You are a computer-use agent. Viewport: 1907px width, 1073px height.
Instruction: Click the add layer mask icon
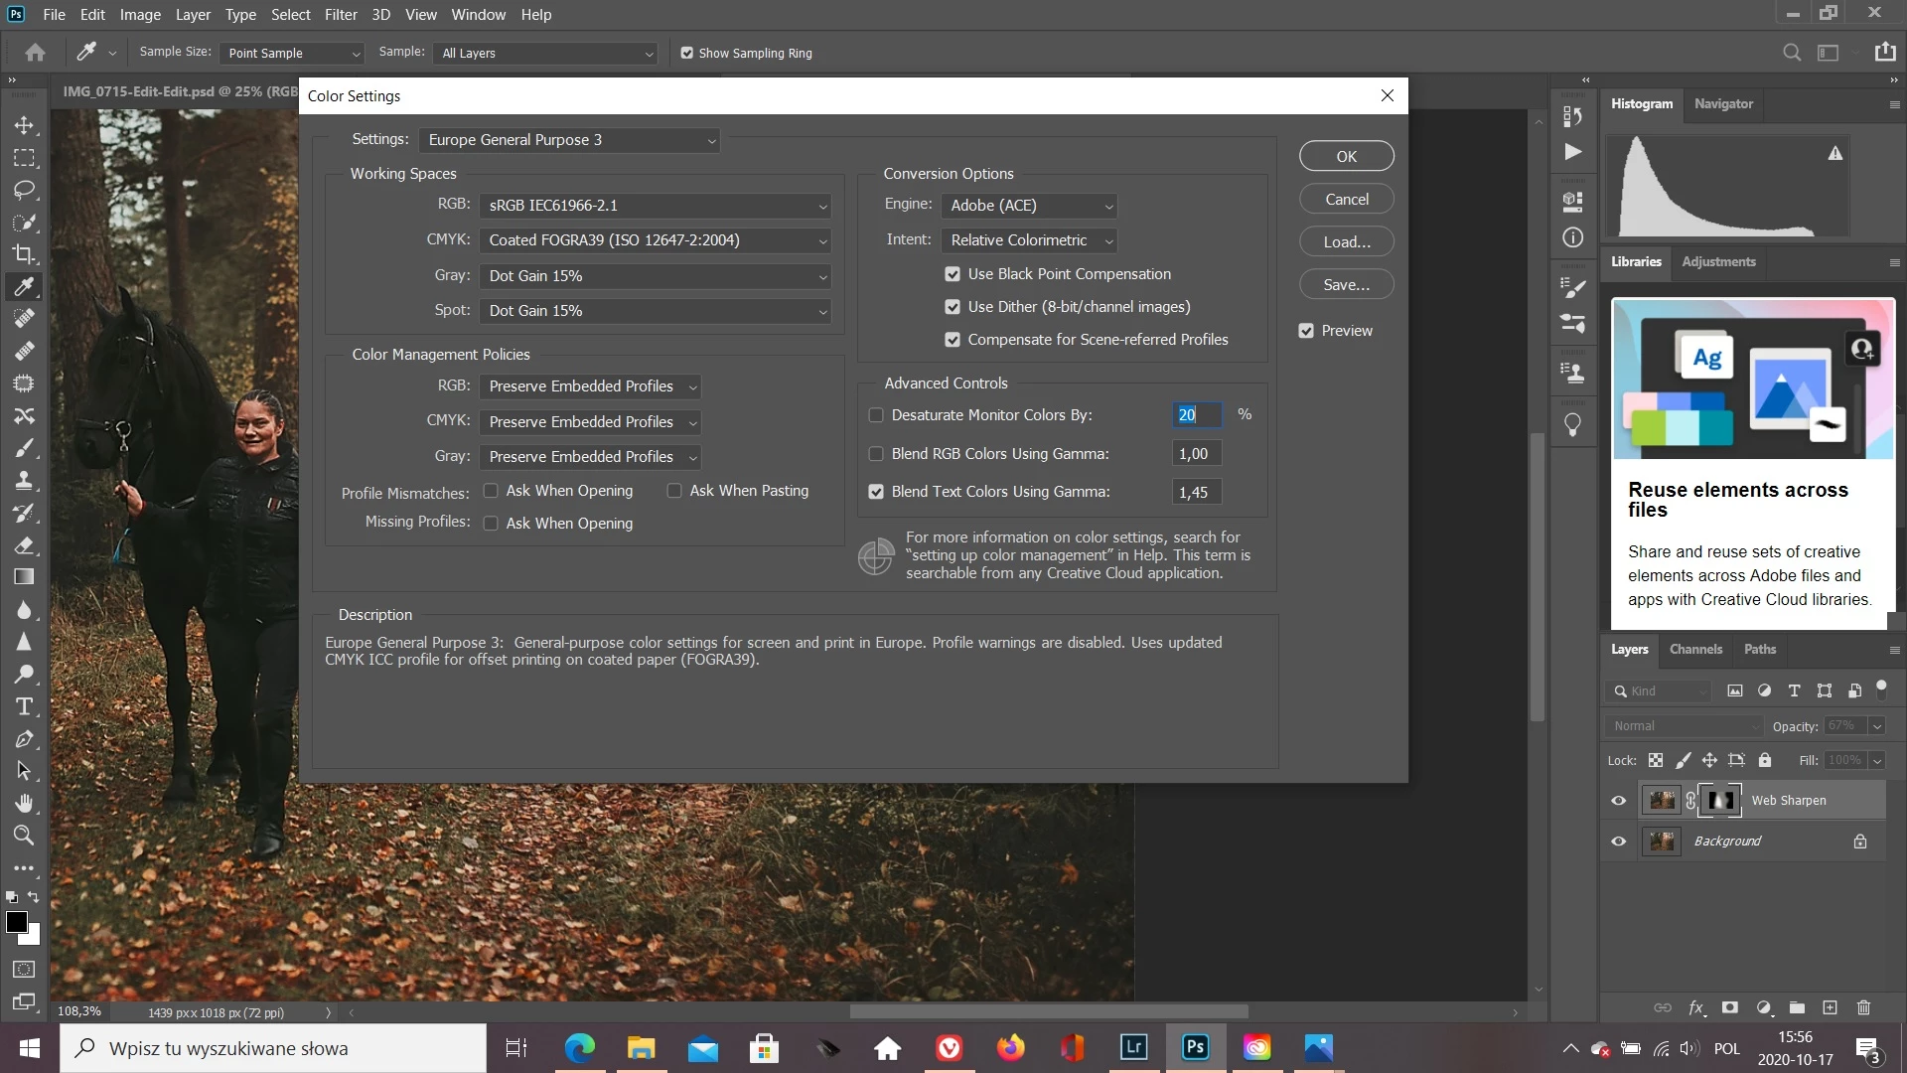(1729, 1007)
